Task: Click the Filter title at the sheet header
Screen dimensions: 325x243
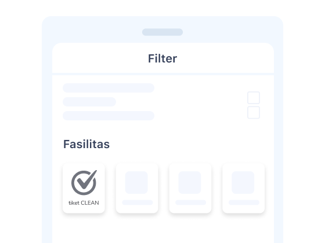Action: click(x=162, y=58)
